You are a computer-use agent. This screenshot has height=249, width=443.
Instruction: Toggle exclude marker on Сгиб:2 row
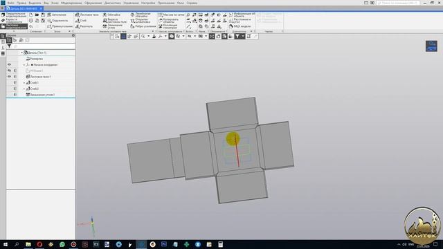pyautogui.click(x=15, y=89)
